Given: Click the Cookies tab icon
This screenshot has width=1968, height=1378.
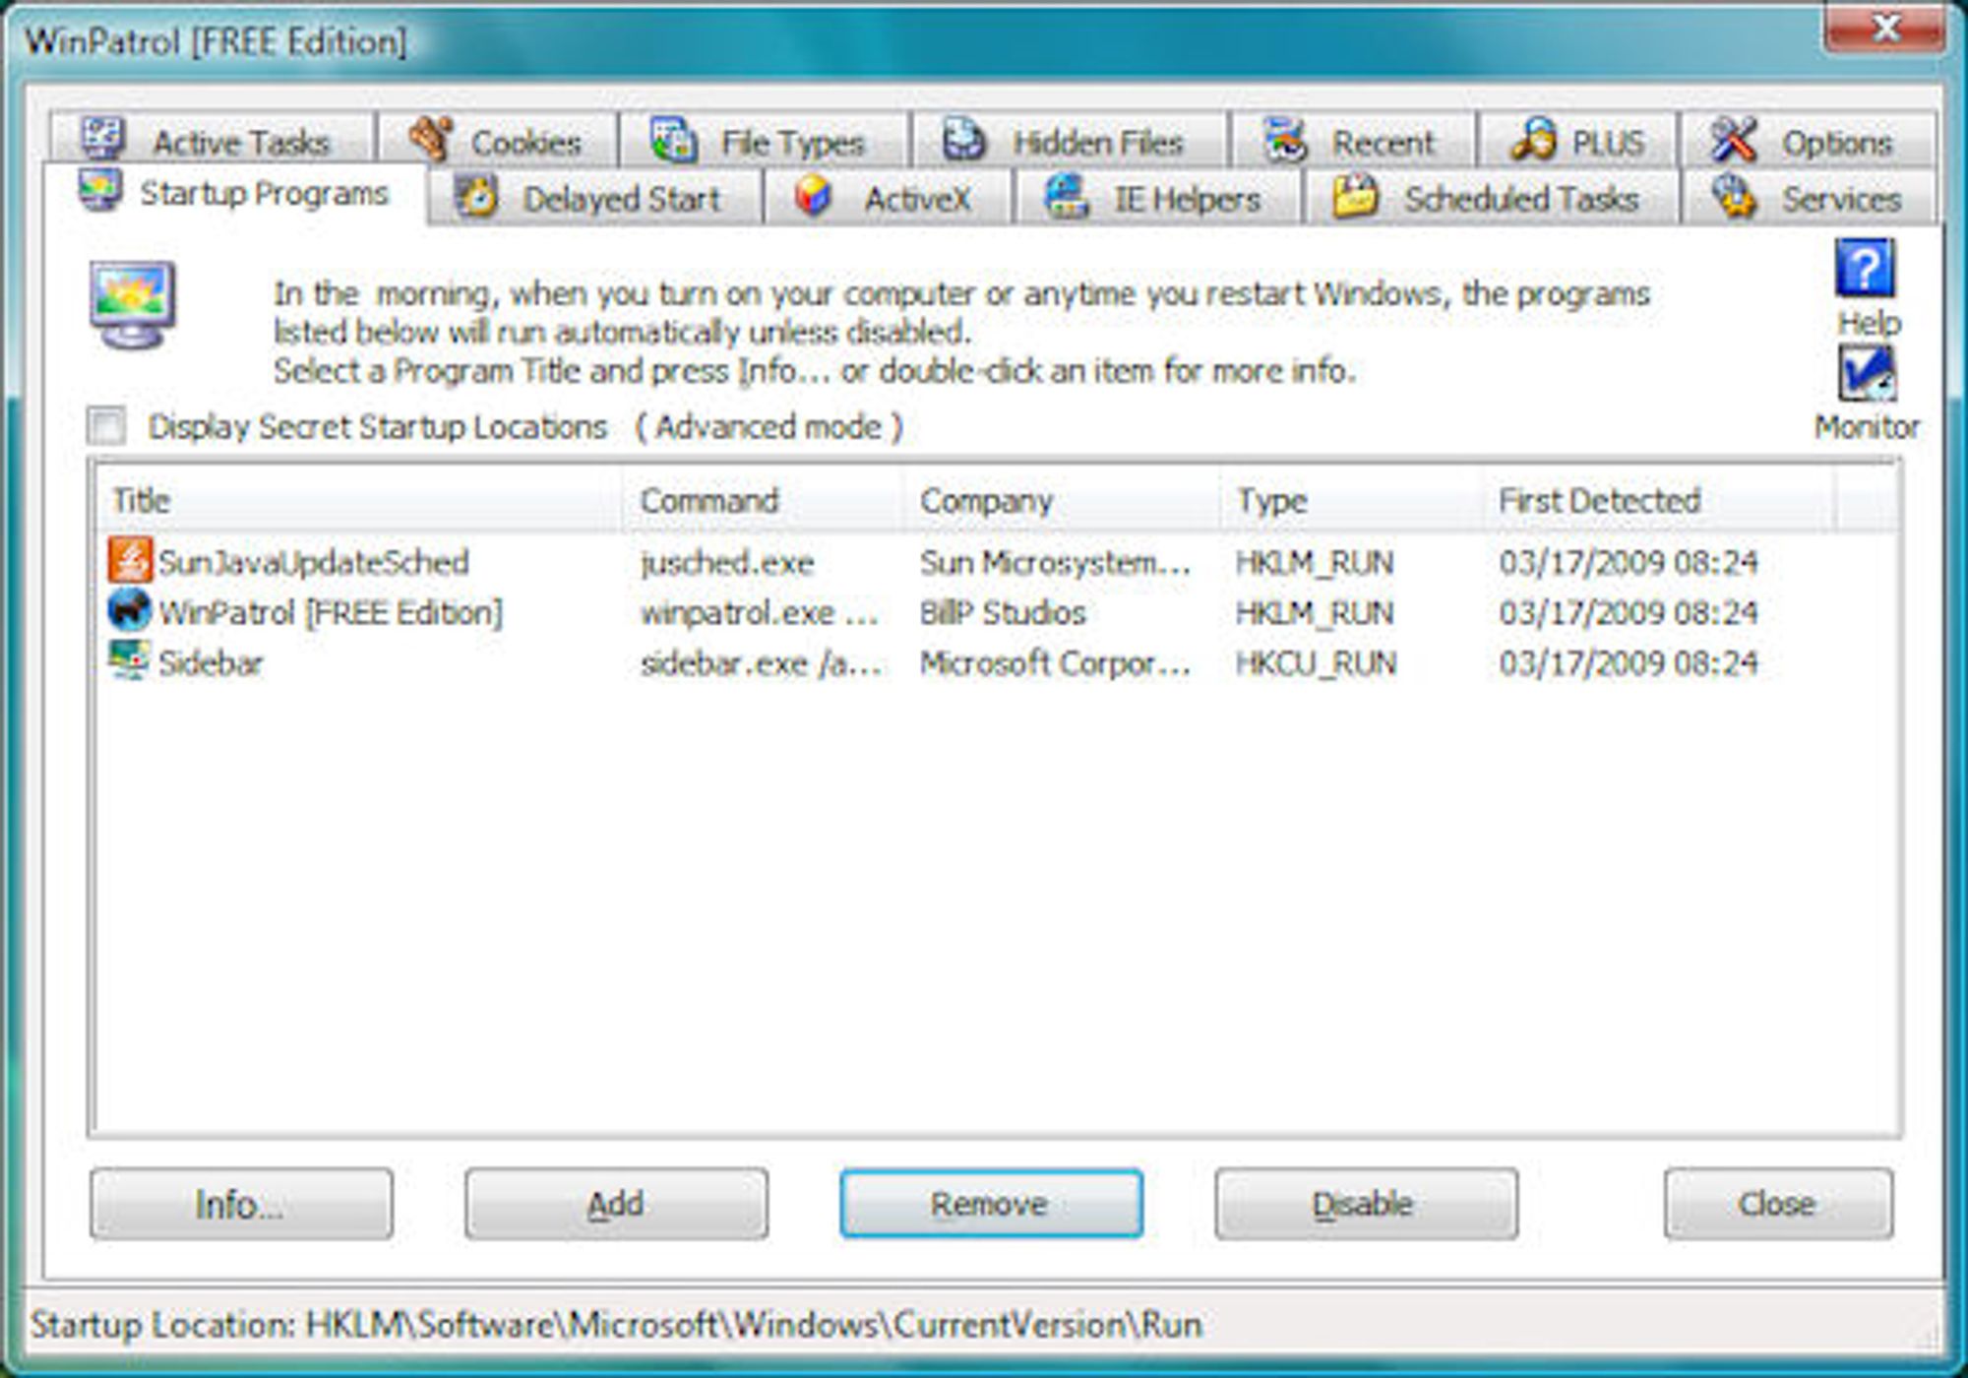Looking at the screenshot, I should (x=431, y=139).
